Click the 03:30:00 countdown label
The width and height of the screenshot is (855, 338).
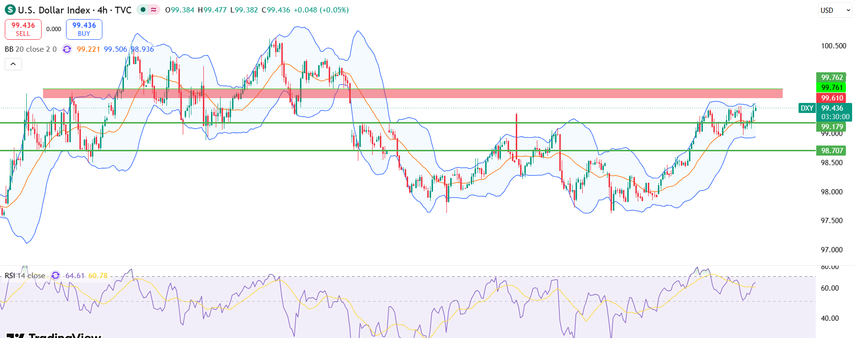(x=835, y=117)
